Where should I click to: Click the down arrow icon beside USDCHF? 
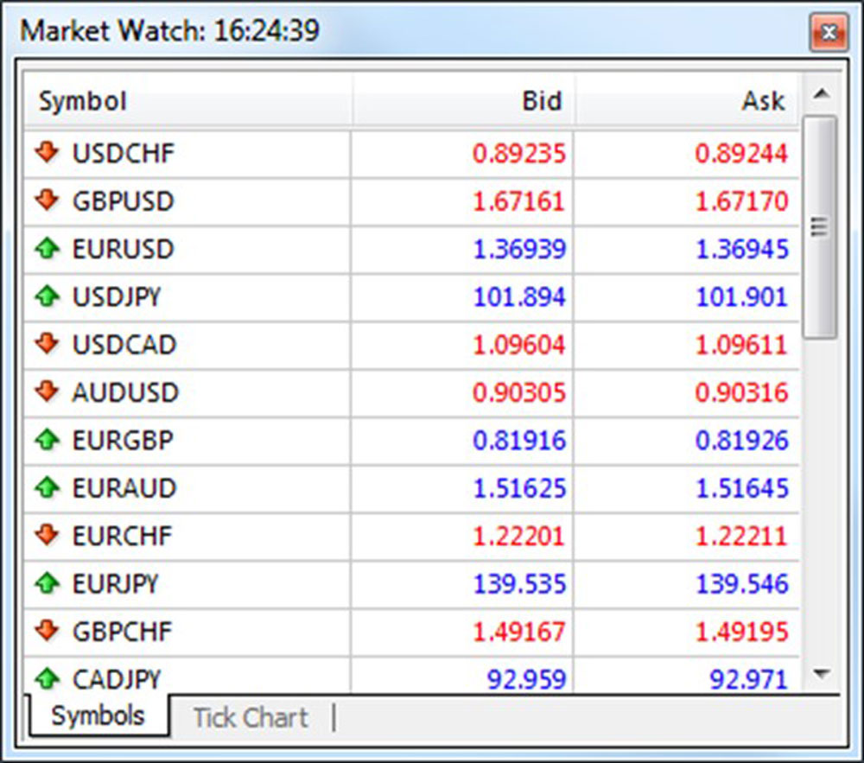point(48,153)
